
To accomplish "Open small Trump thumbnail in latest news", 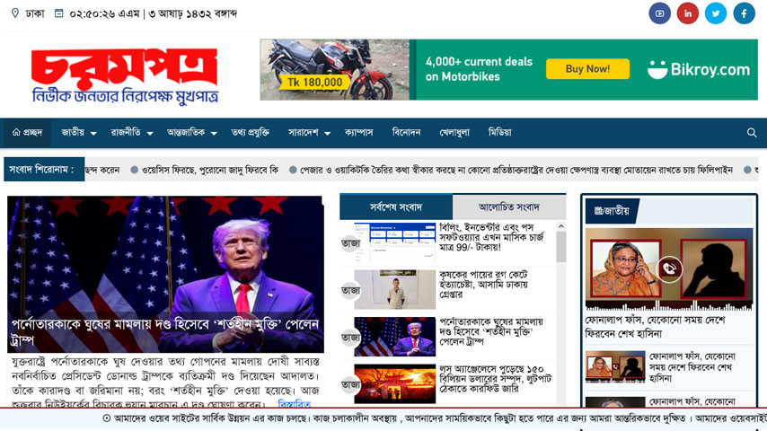I will pos(395,337).
